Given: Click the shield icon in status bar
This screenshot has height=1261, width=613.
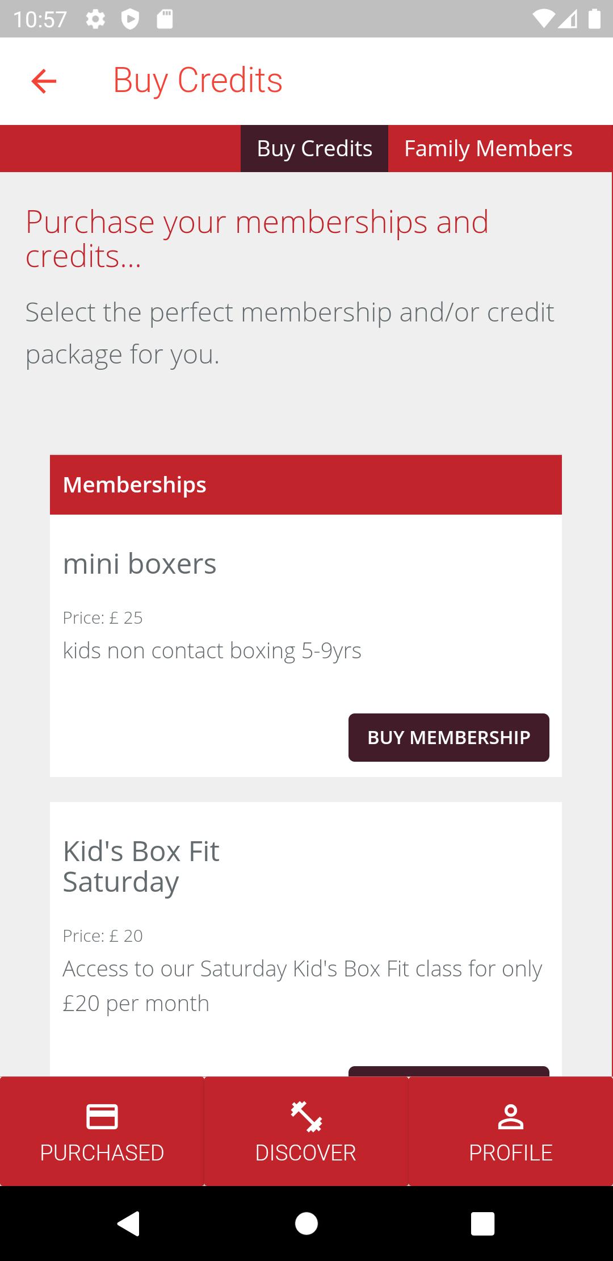Looking at the screenshot, I should [x=130, y=20].
